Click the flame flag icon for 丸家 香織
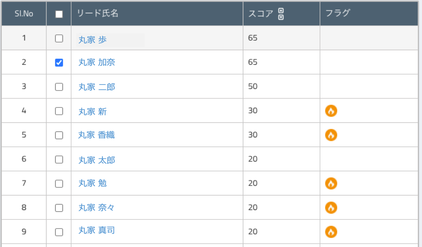 (331, 135)
